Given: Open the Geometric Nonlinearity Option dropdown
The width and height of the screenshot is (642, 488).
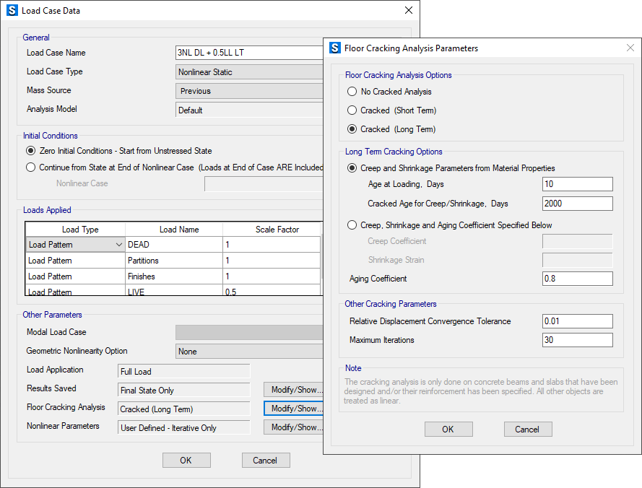Looking at the screenshot, I should click(249, 352).
